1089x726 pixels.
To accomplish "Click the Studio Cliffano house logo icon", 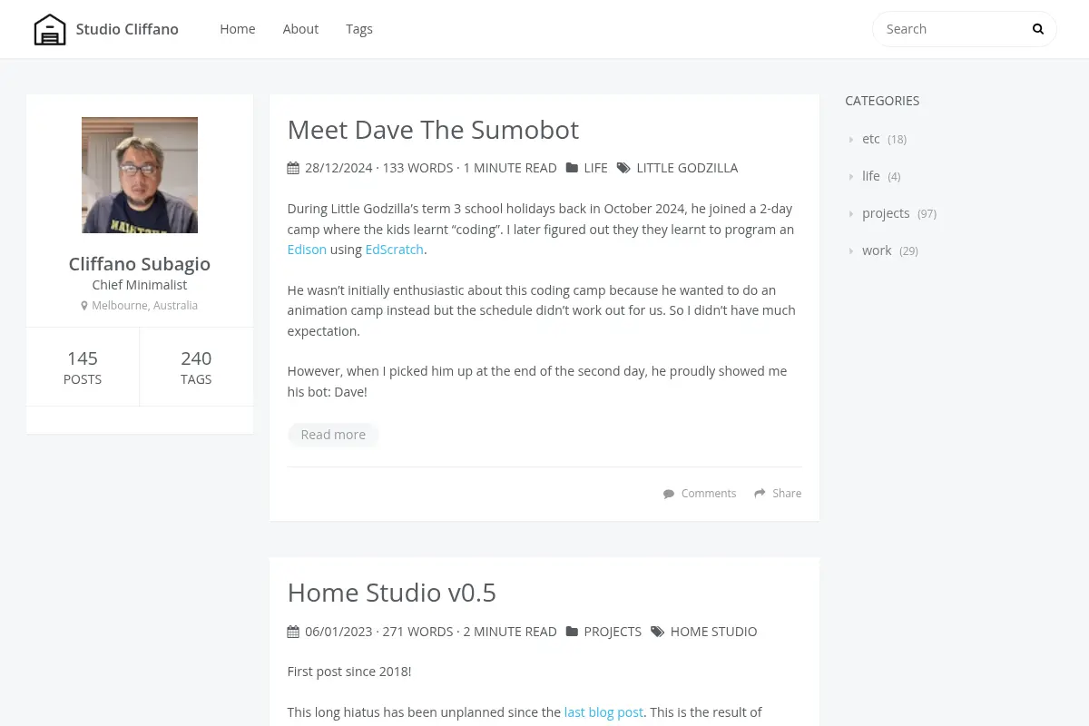I will (x=50, y=29).
